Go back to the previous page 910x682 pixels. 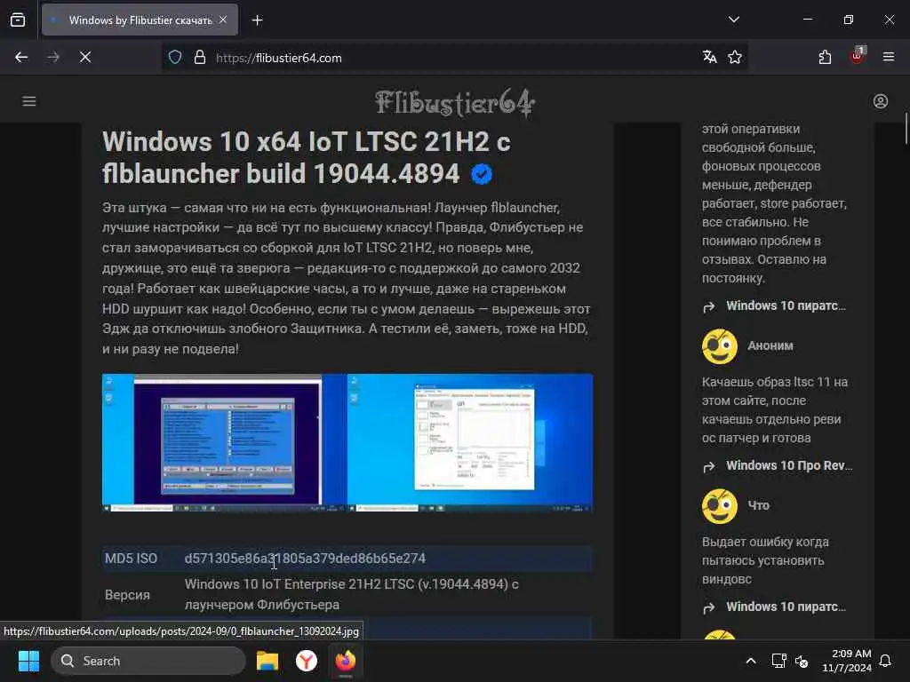[x=21, y=57]
